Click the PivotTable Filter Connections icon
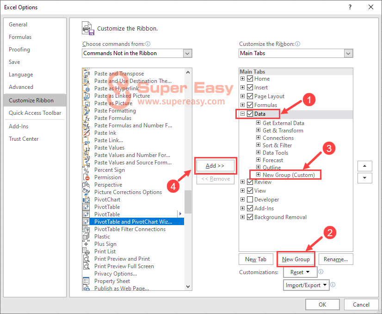The width and height of the screenshot is (382, 314). click(86, 229)
